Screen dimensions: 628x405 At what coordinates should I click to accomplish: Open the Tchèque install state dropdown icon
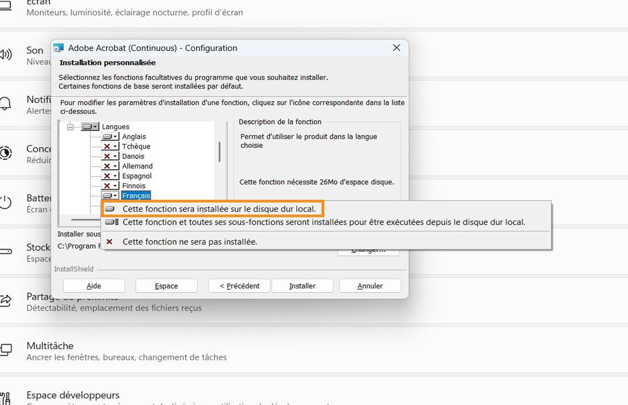click(110, 146)
